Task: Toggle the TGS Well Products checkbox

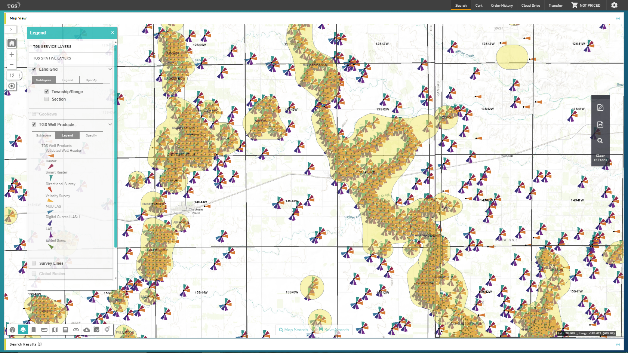Action: click(x=34, y=125)
